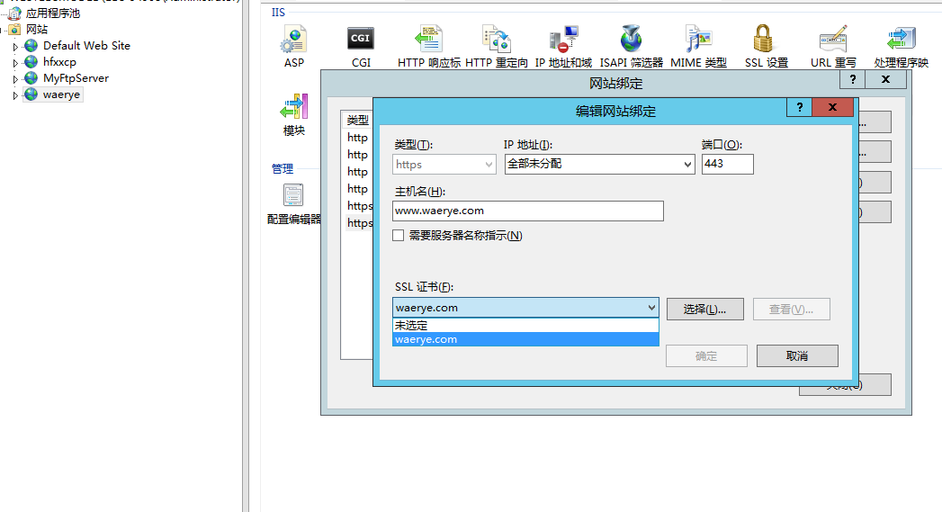Viewport: 942px width, 512px height.
Task: Click host name field www.waerye.com
Action: click(x=528, y=211)
